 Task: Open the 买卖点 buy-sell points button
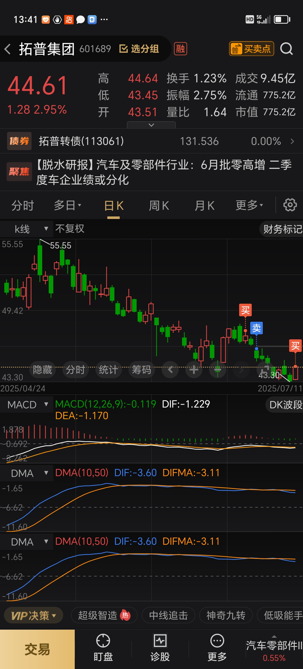[251, 49]
